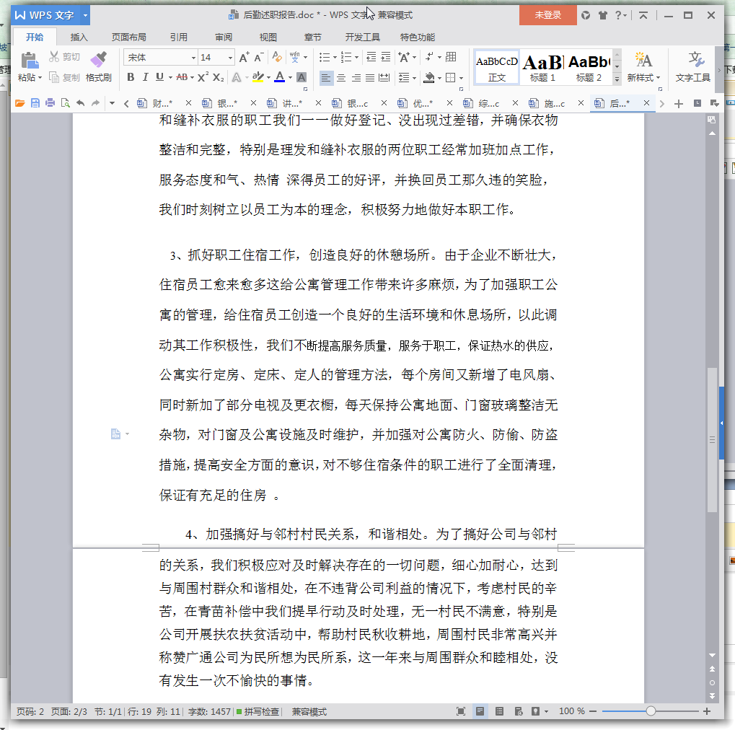Screen dimensions: 735x730
Task: Open font size dropdown showing 14
Action: [230, 58]
